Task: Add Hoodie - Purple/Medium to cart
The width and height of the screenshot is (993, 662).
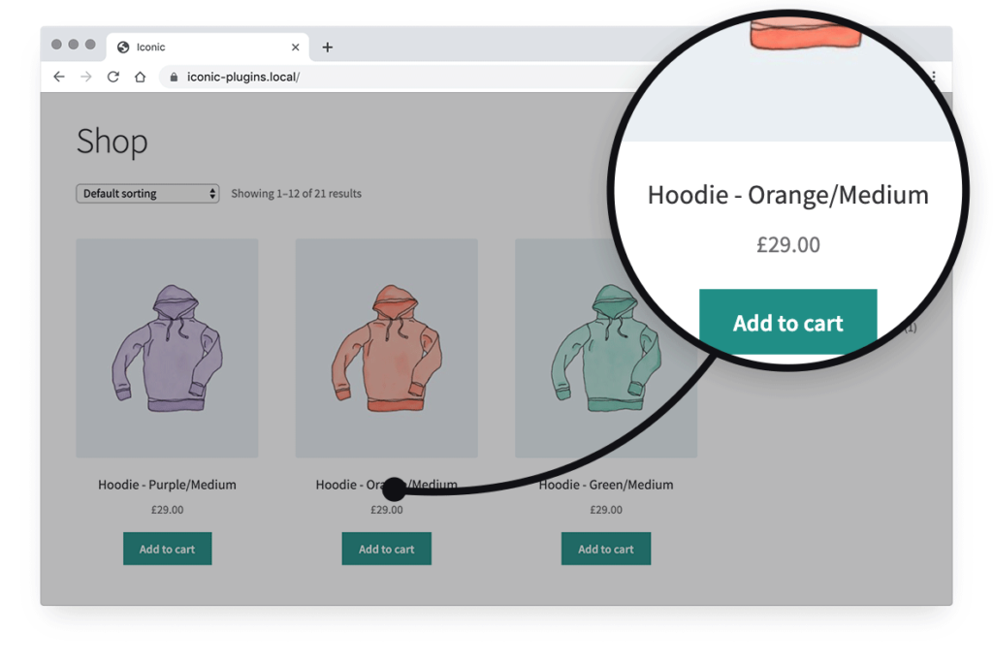Action: [167, 548]
